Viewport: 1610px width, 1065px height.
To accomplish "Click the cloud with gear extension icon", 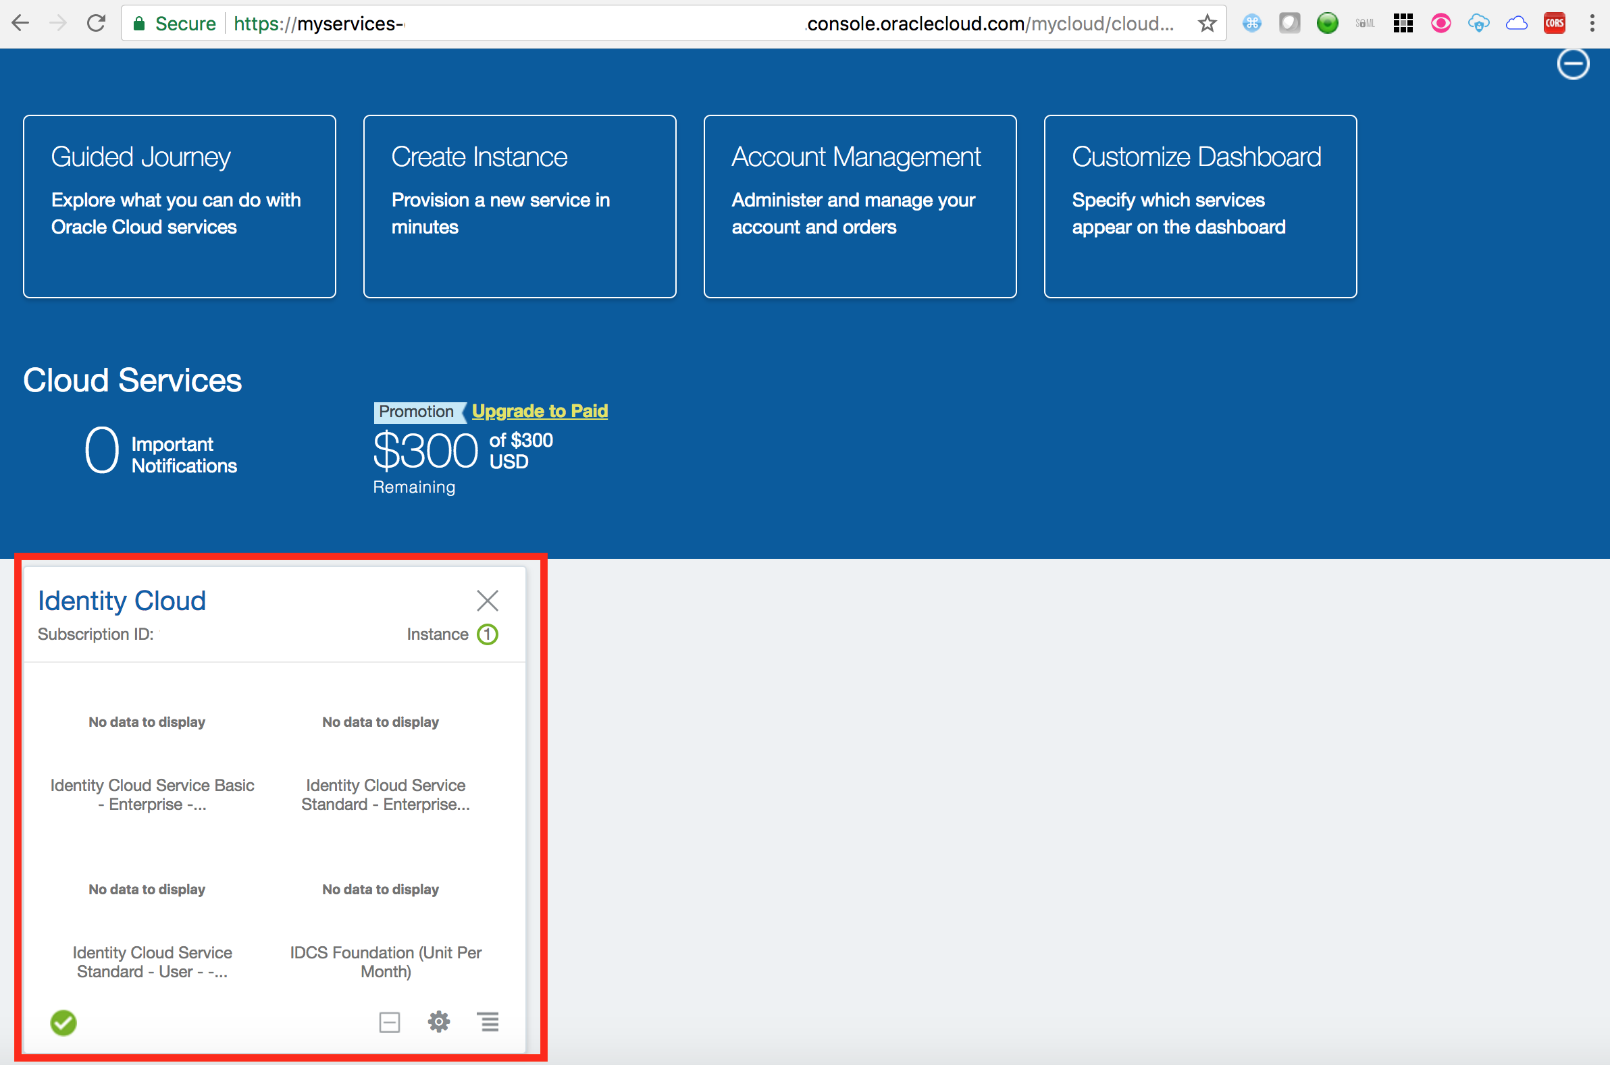I will (1479, 24).
